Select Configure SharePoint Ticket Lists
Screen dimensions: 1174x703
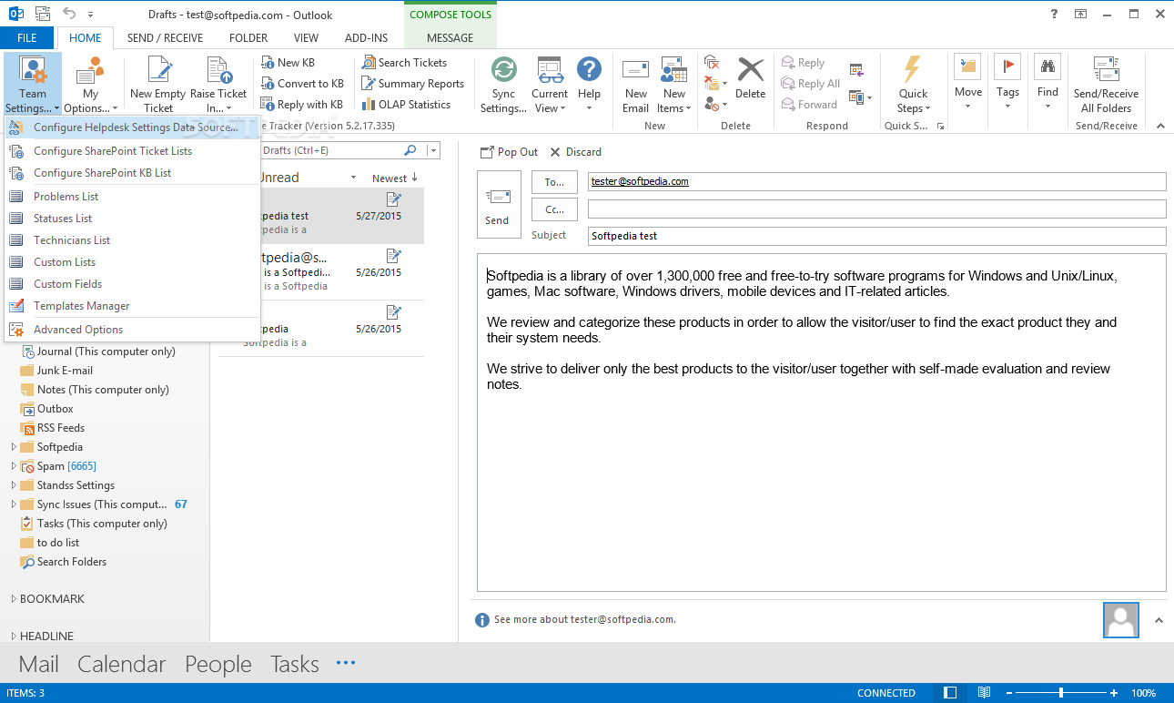[133, 151]
